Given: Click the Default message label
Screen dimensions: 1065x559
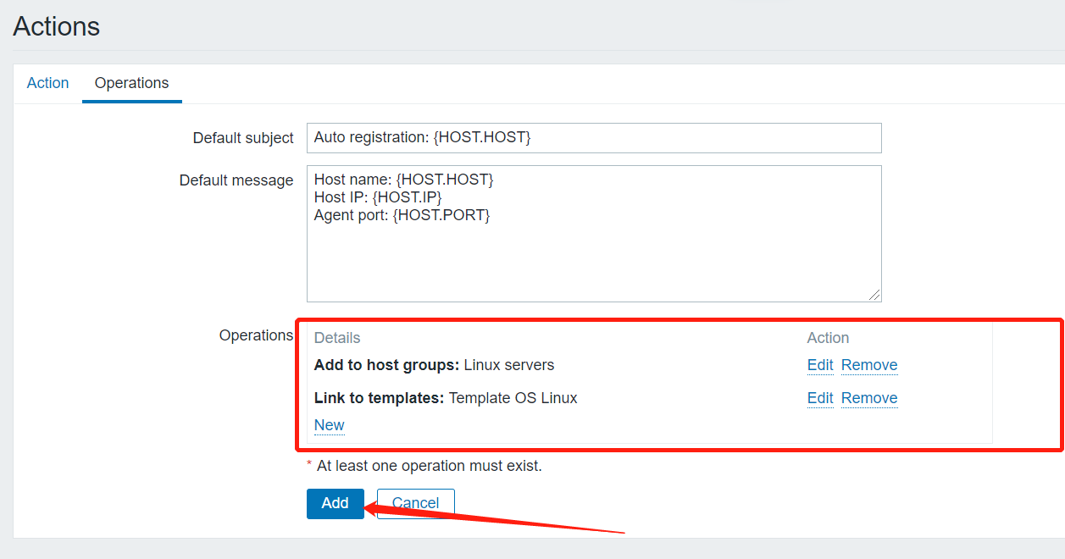Looking at the screenshot, I should coord(236,180).
